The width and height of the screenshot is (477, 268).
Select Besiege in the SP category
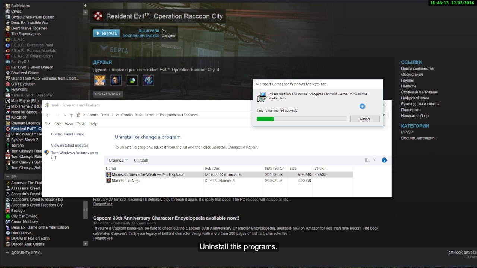click(18, 211)
